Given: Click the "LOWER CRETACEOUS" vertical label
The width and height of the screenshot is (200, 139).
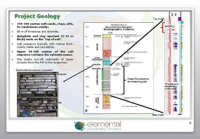Looking at the screenshot, I should click(97, 77).
